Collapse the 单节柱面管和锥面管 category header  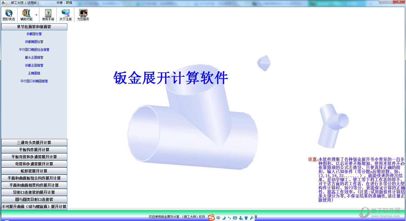(34, 27)
